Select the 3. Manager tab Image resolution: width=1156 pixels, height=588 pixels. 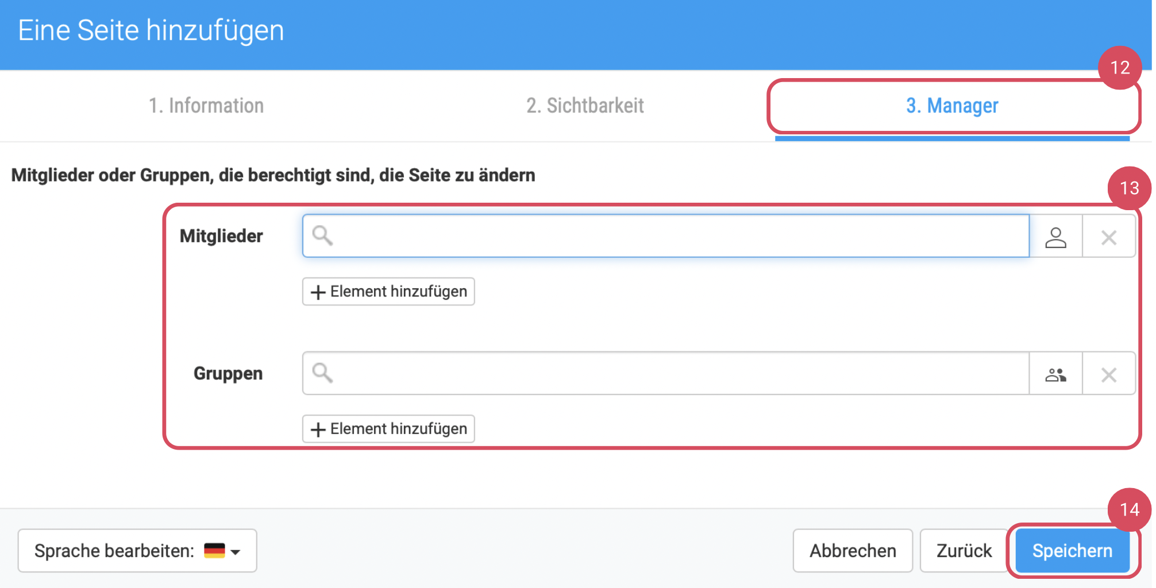pos(951,106)
